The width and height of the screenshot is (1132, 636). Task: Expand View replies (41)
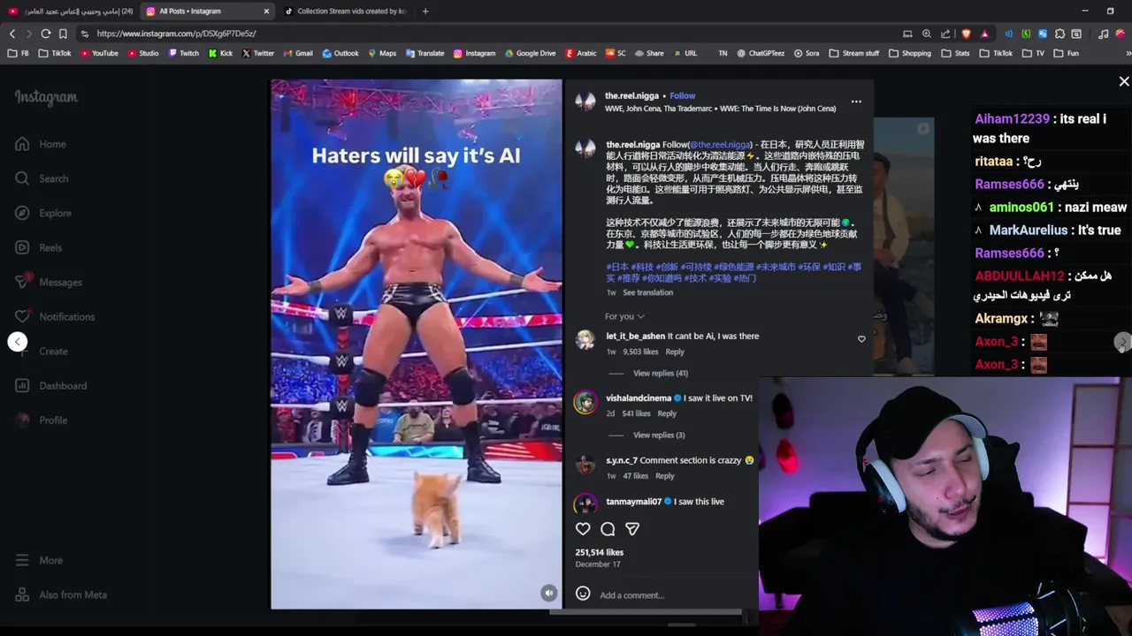point(660,373)
